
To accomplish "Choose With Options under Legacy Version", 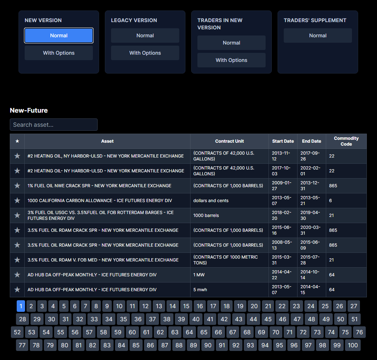I will [145, 53].
